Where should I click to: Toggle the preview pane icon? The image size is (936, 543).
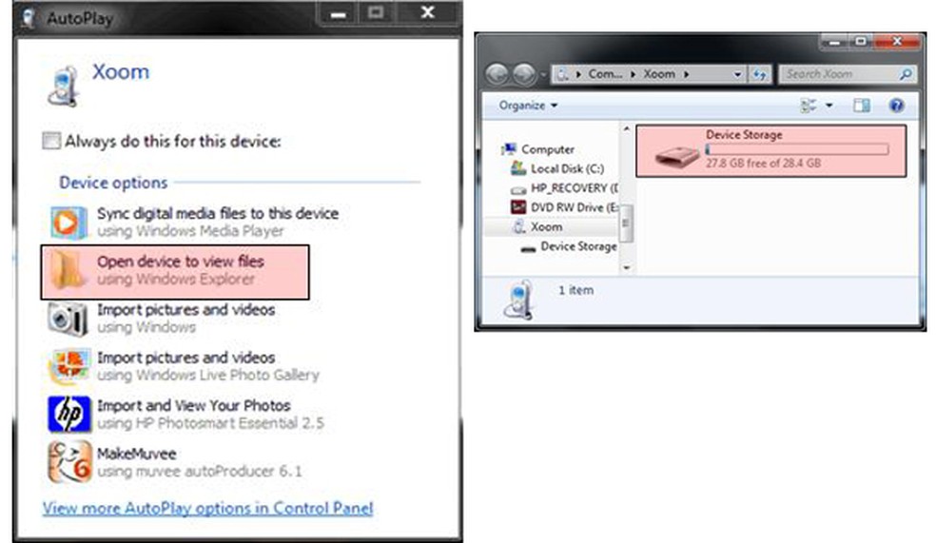862,106
